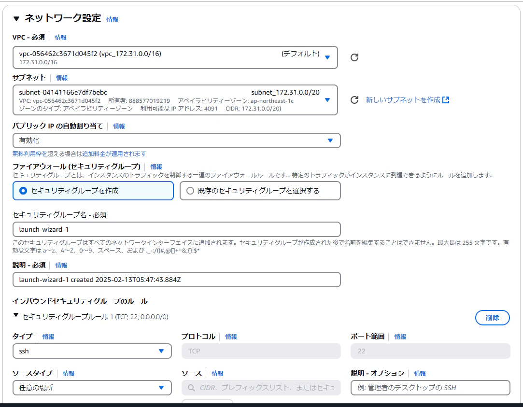523x407 pixels.
Task: Click the セキュリティグループ名 field with launch-wizard-1
Action: point(176,229)
